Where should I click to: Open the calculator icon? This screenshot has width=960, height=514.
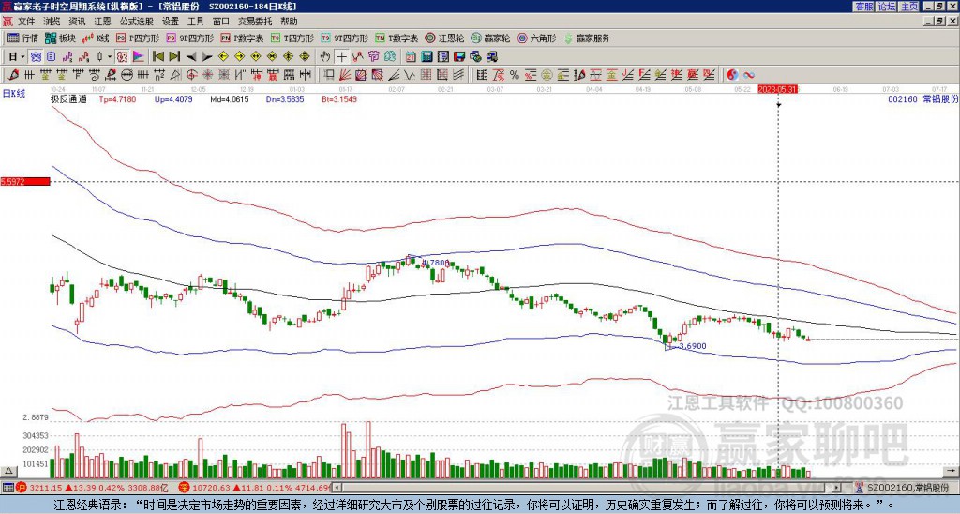427,56
